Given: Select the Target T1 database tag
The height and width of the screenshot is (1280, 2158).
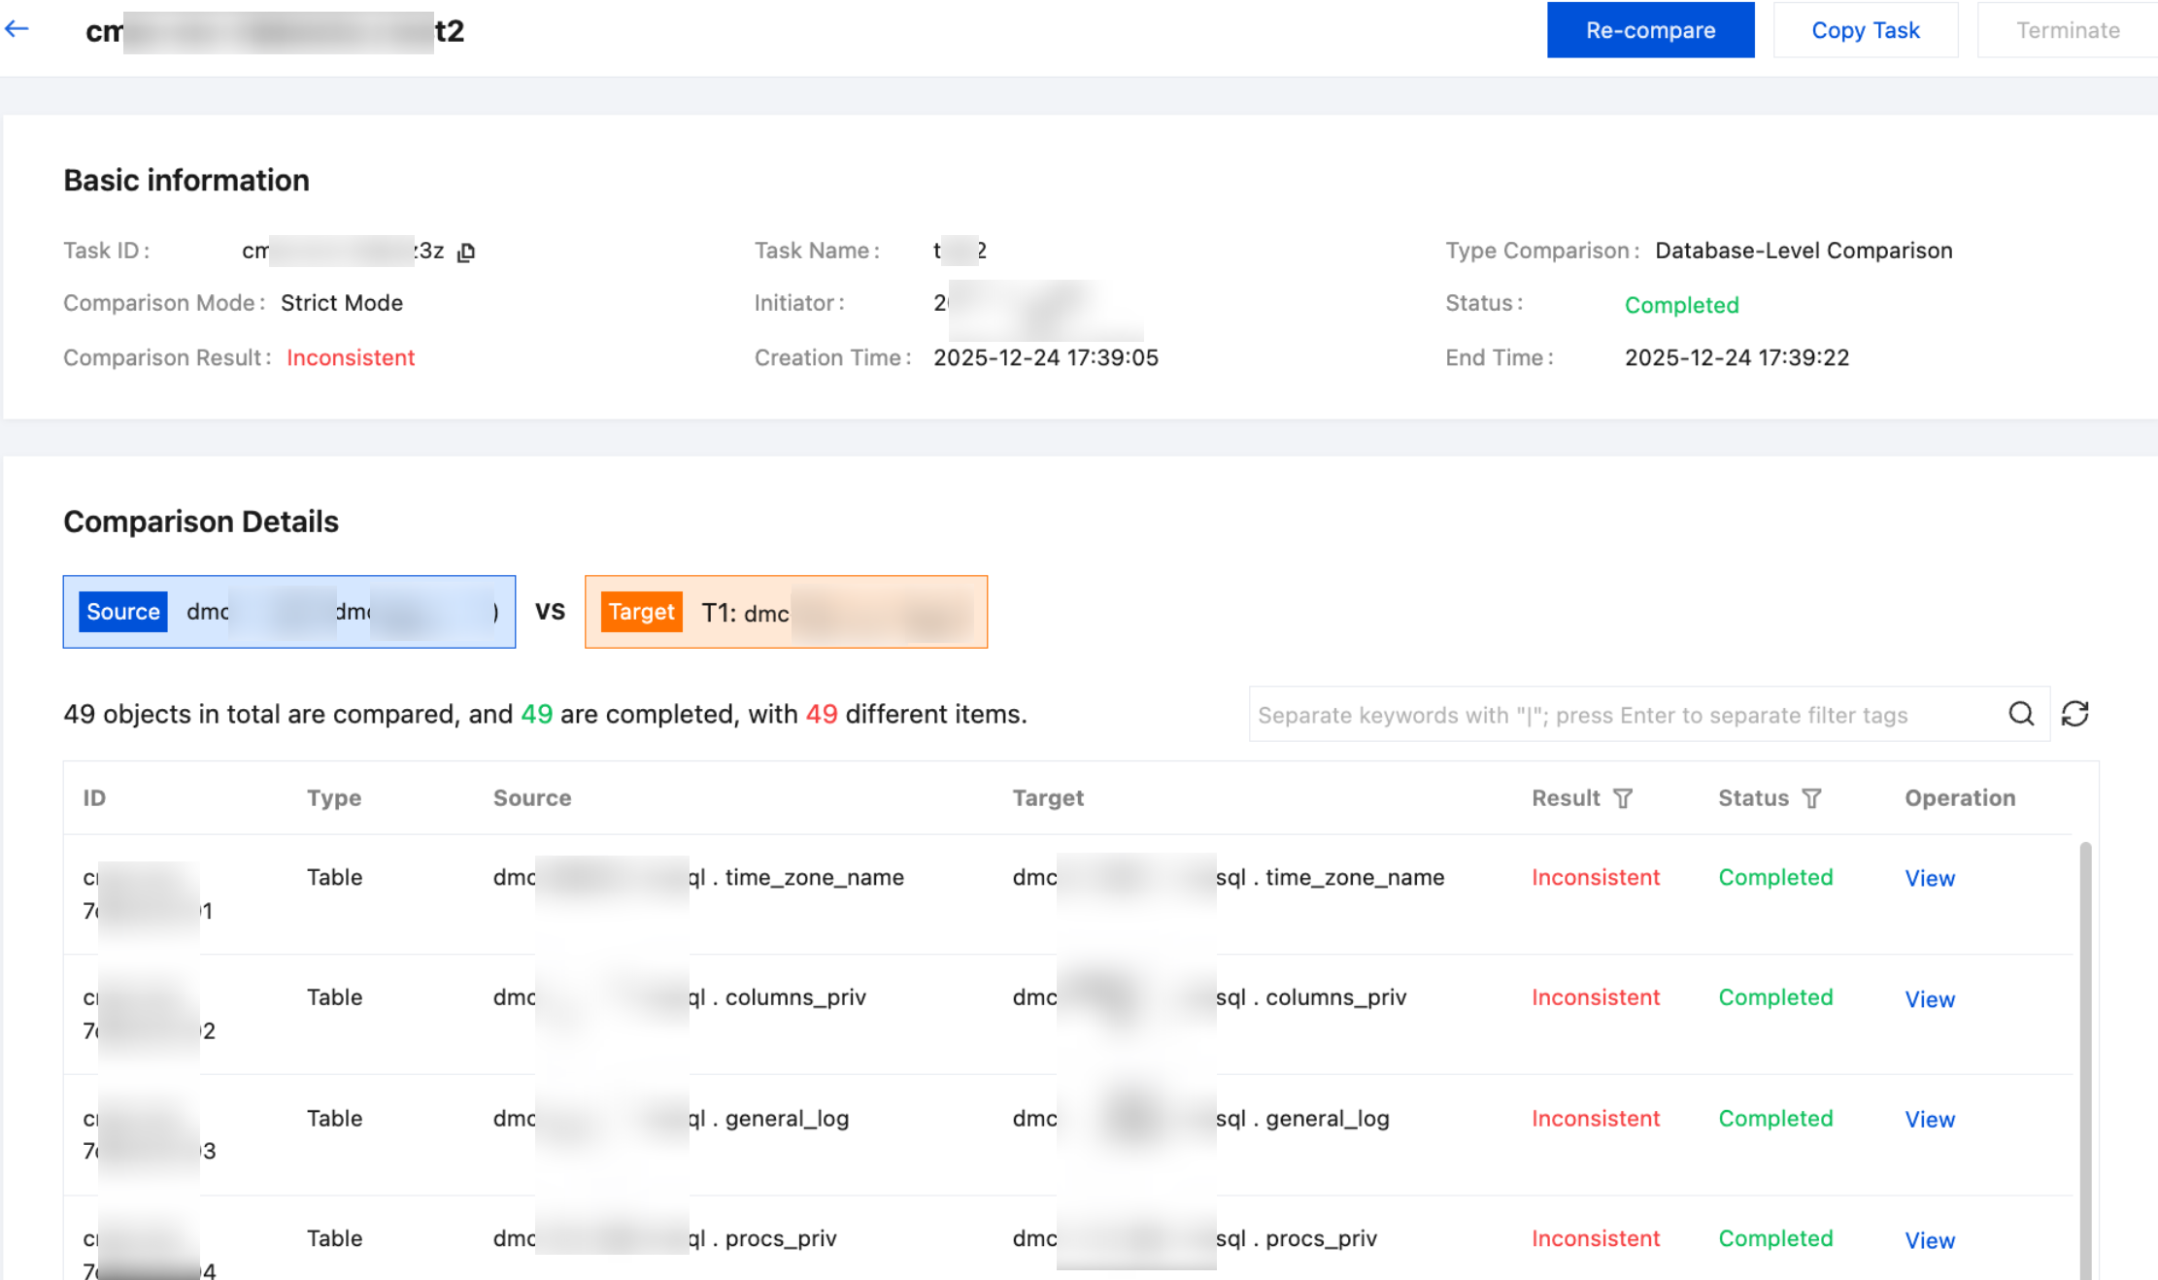Looking at the screenshot, I should [x=786, y=612].
